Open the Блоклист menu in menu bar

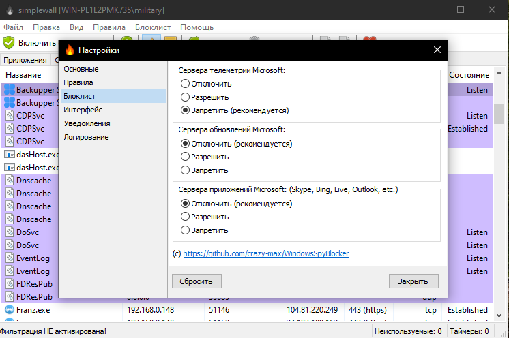(153, 27)
